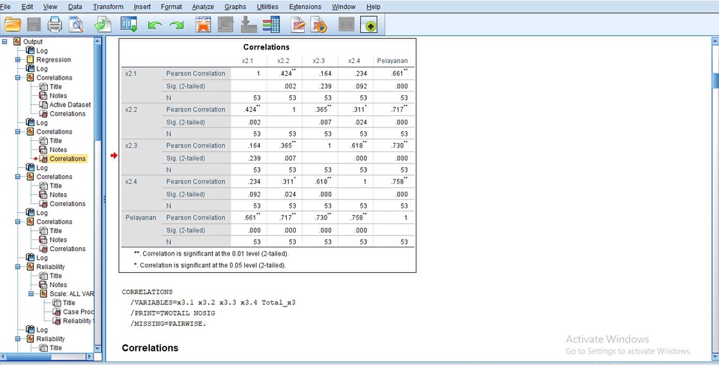Click the greyed-out square toolbar icon
The image size is (719, 365).
[x=347, y=24]
